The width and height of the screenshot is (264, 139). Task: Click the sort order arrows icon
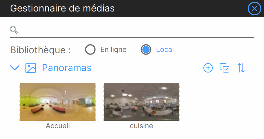pos(241,68)
